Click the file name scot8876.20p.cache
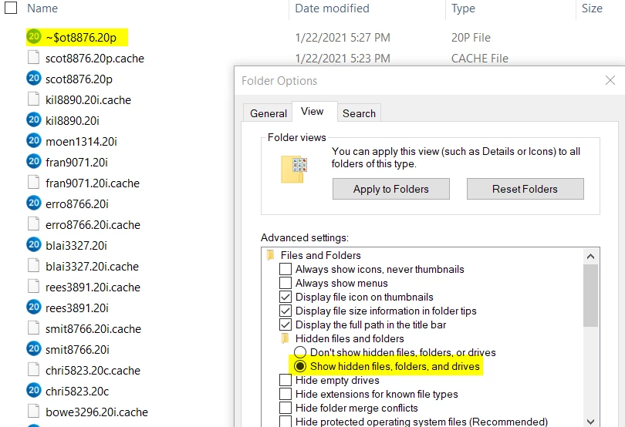Image resolution: width=625 pixels, height=427 pixels. [x=95, y=58]
